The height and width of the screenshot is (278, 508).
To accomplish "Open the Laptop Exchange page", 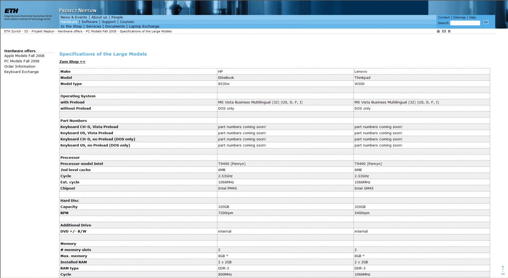I will pyautogui.click(x=144, y=26).
